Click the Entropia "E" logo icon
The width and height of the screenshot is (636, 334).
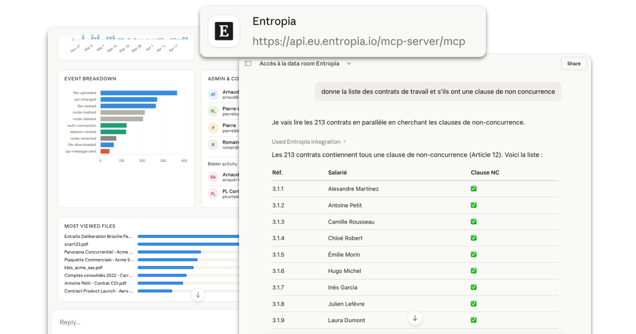224,31
